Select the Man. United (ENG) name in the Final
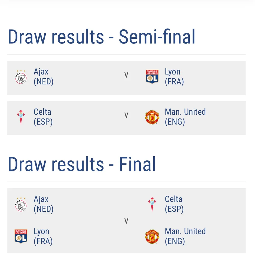This screenshot has height=268, width=255. click(x=185, y=236)
